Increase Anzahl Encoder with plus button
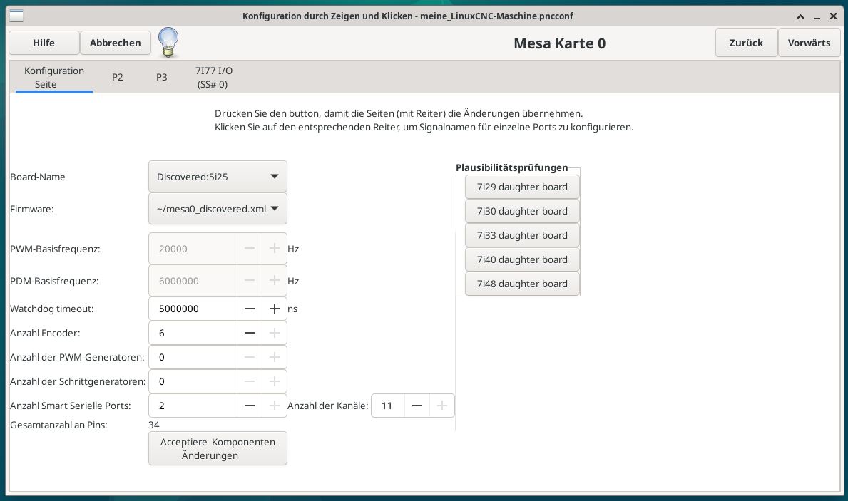Screen dimensions: 848x501 [274, 333]
